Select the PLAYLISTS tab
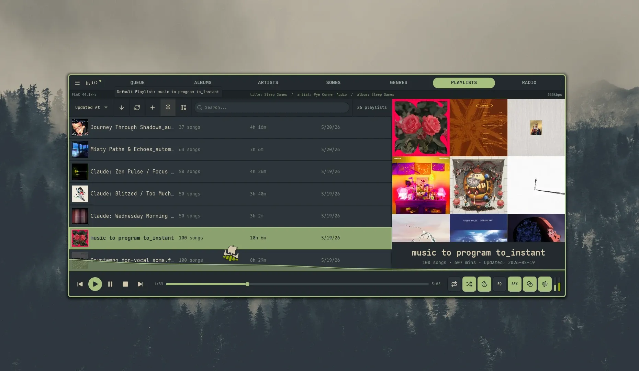This screenshot has width=639, height=371. (x=464, y=83)
